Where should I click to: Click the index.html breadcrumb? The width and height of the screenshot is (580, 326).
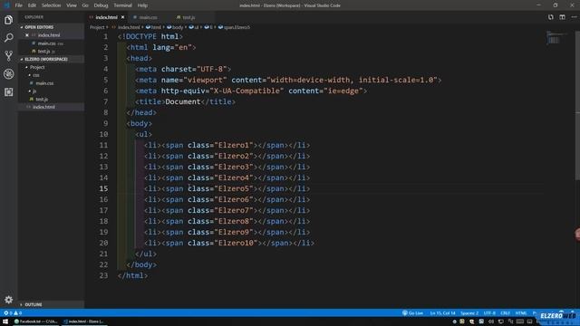click(129, 27)
